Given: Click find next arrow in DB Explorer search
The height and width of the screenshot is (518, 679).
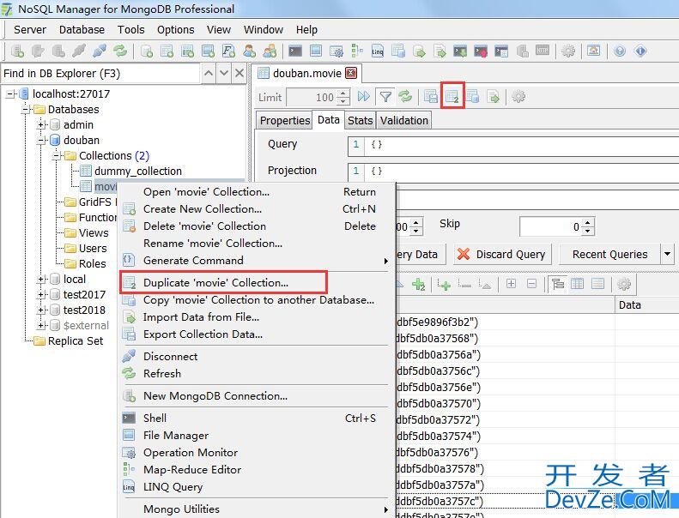Looking at the screenshot, I should click(224, 73).
